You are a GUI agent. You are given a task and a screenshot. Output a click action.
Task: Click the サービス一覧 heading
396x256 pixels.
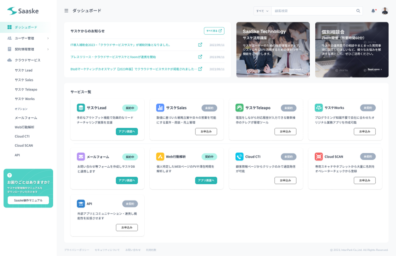coord(81,92)
